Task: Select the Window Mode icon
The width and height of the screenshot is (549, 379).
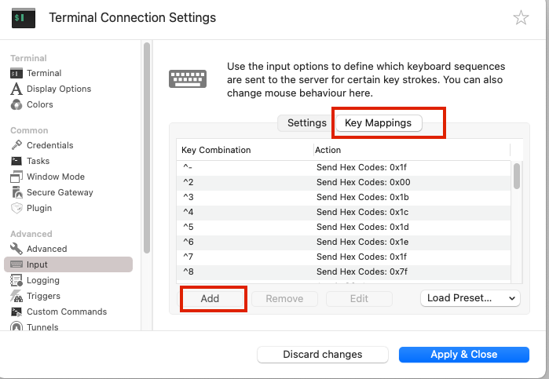Action: click(16, 177)
